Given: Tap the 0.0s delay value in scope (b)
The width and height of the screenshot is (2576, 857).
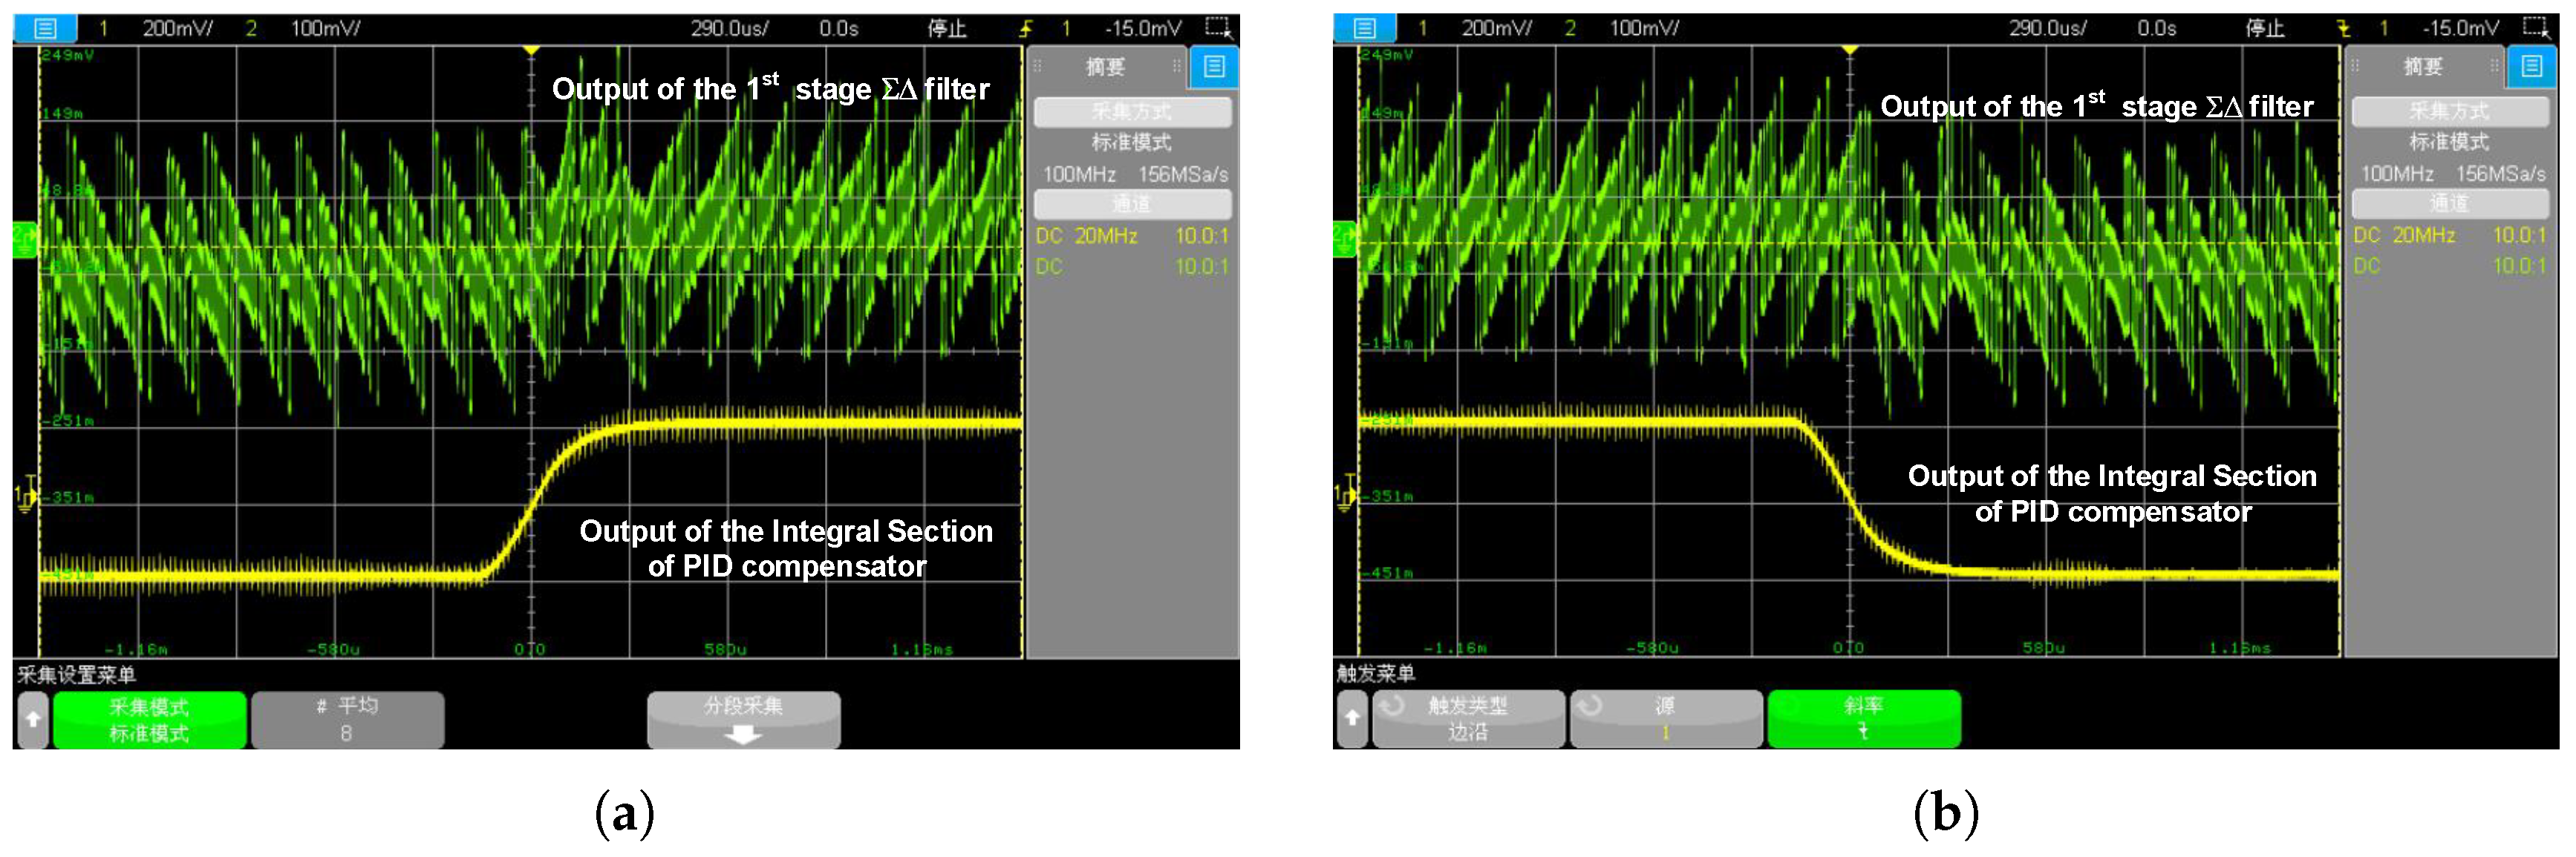Looking at the screenshot, I should (2157, 28).
